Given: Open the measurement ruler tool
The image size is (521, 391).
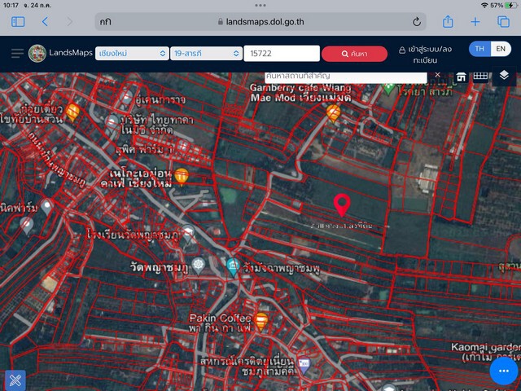Looking at the screenshot, I should 480,76.
